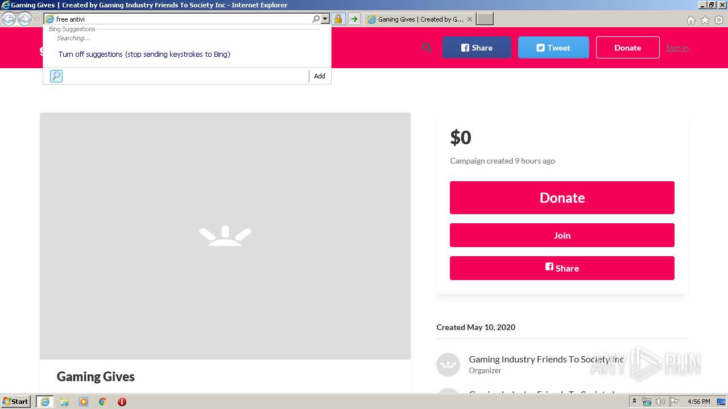Open a new blank tab

click(485, 19)
